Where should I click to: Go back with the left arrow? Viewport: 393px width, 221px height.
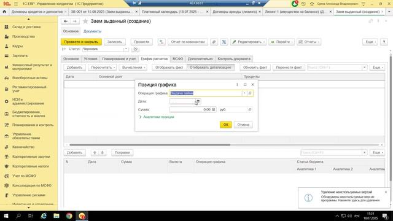coord(66,21)
